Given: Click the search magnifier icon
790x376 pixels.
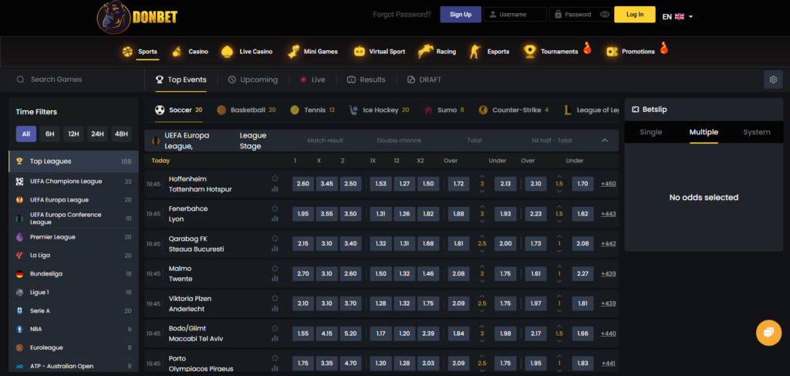Looking at the screenshot, I should (20, 80).
